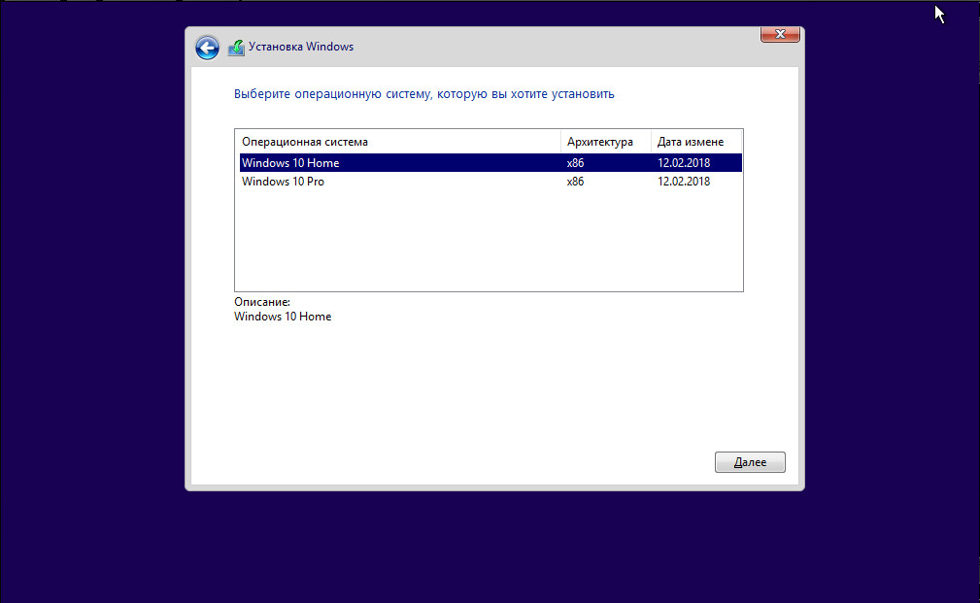
Task: Sort by the Дата измене column header
Action: [x=696, y=142]
